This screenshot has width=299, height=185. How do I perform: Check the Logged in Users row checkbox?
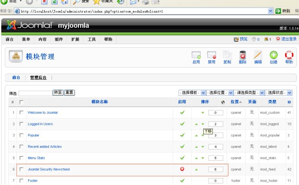pos(21,124)
